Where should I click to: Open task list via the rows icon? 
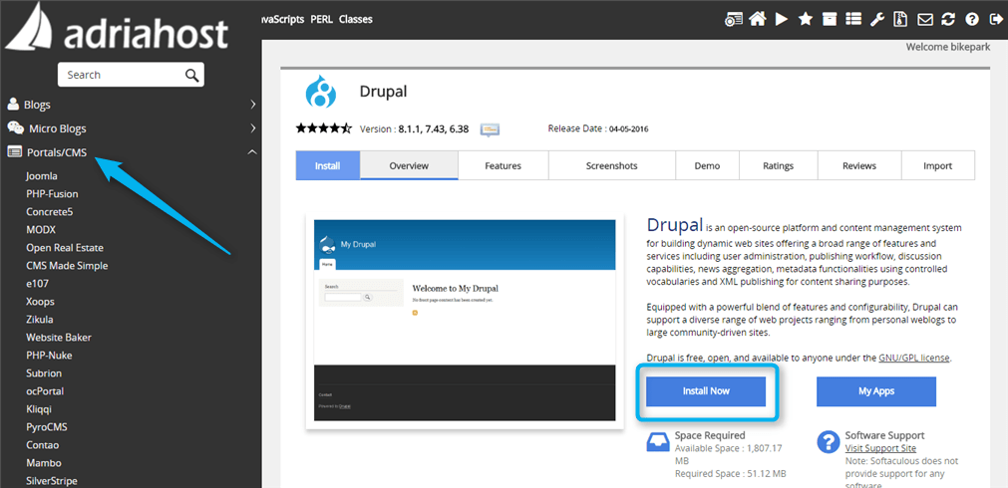(x=853, y=19)
